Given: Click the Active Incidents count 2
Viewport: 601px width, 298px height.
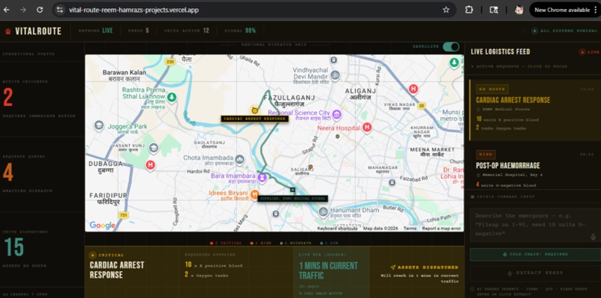Looking at the screenshot, I should (x=7, y=98).
